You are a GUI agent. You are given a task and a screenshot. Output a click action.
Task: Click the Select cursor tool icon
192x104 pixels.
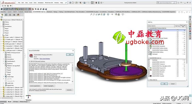(92, 2)
